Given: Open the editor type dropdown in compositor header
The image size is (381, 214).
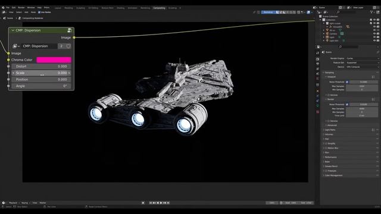Looking at the screenshot, I should (x=4, y=12).
